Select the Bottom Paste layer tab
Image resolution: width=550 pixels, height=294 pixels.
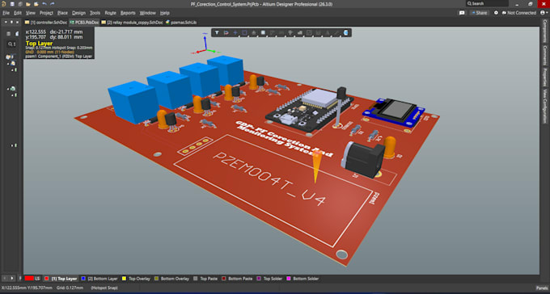point(237,279)
